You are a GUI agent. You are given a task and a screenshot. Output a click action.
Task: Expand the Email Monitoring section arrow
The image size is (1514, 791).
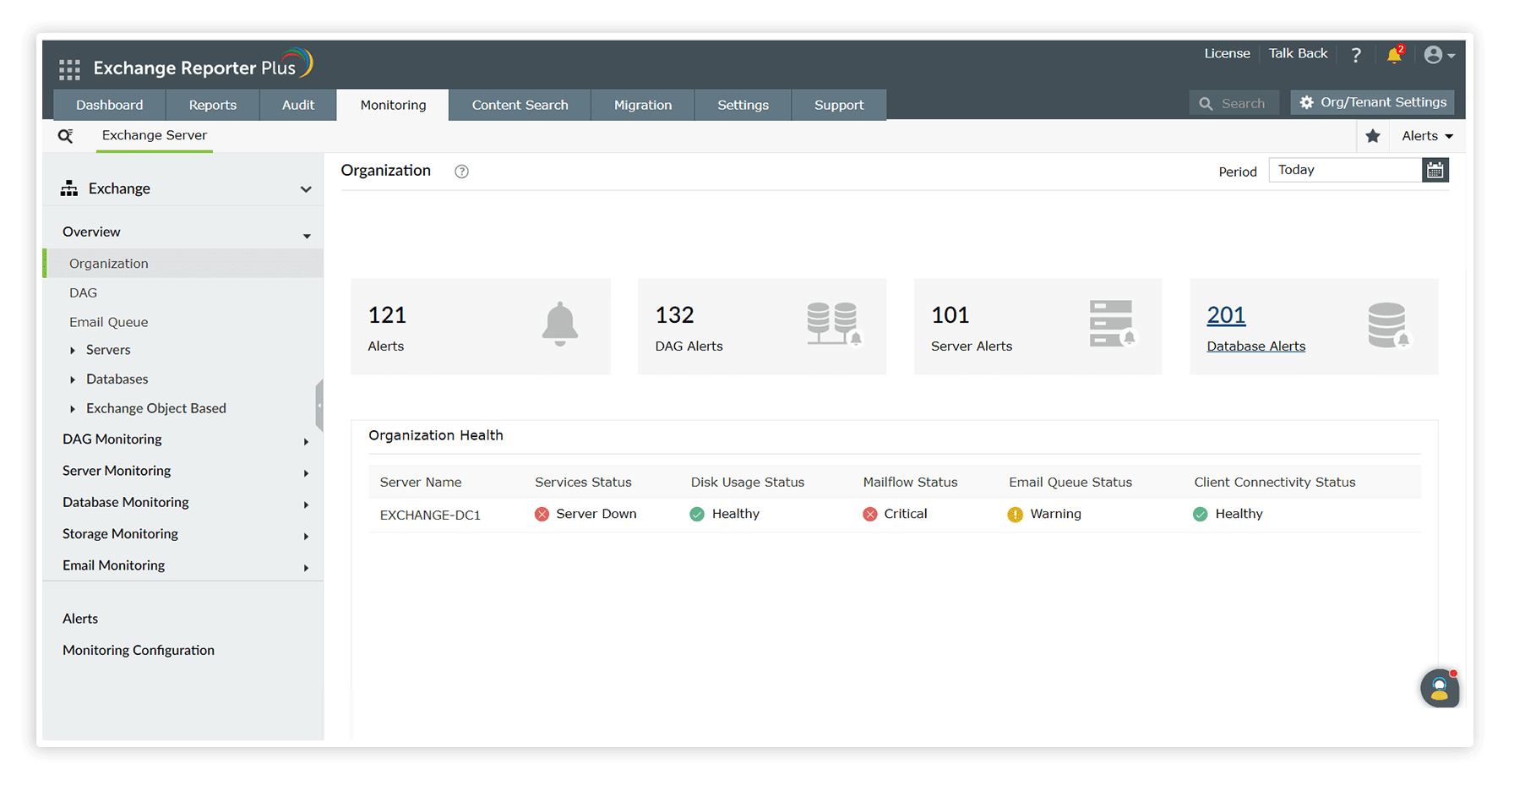306,568
